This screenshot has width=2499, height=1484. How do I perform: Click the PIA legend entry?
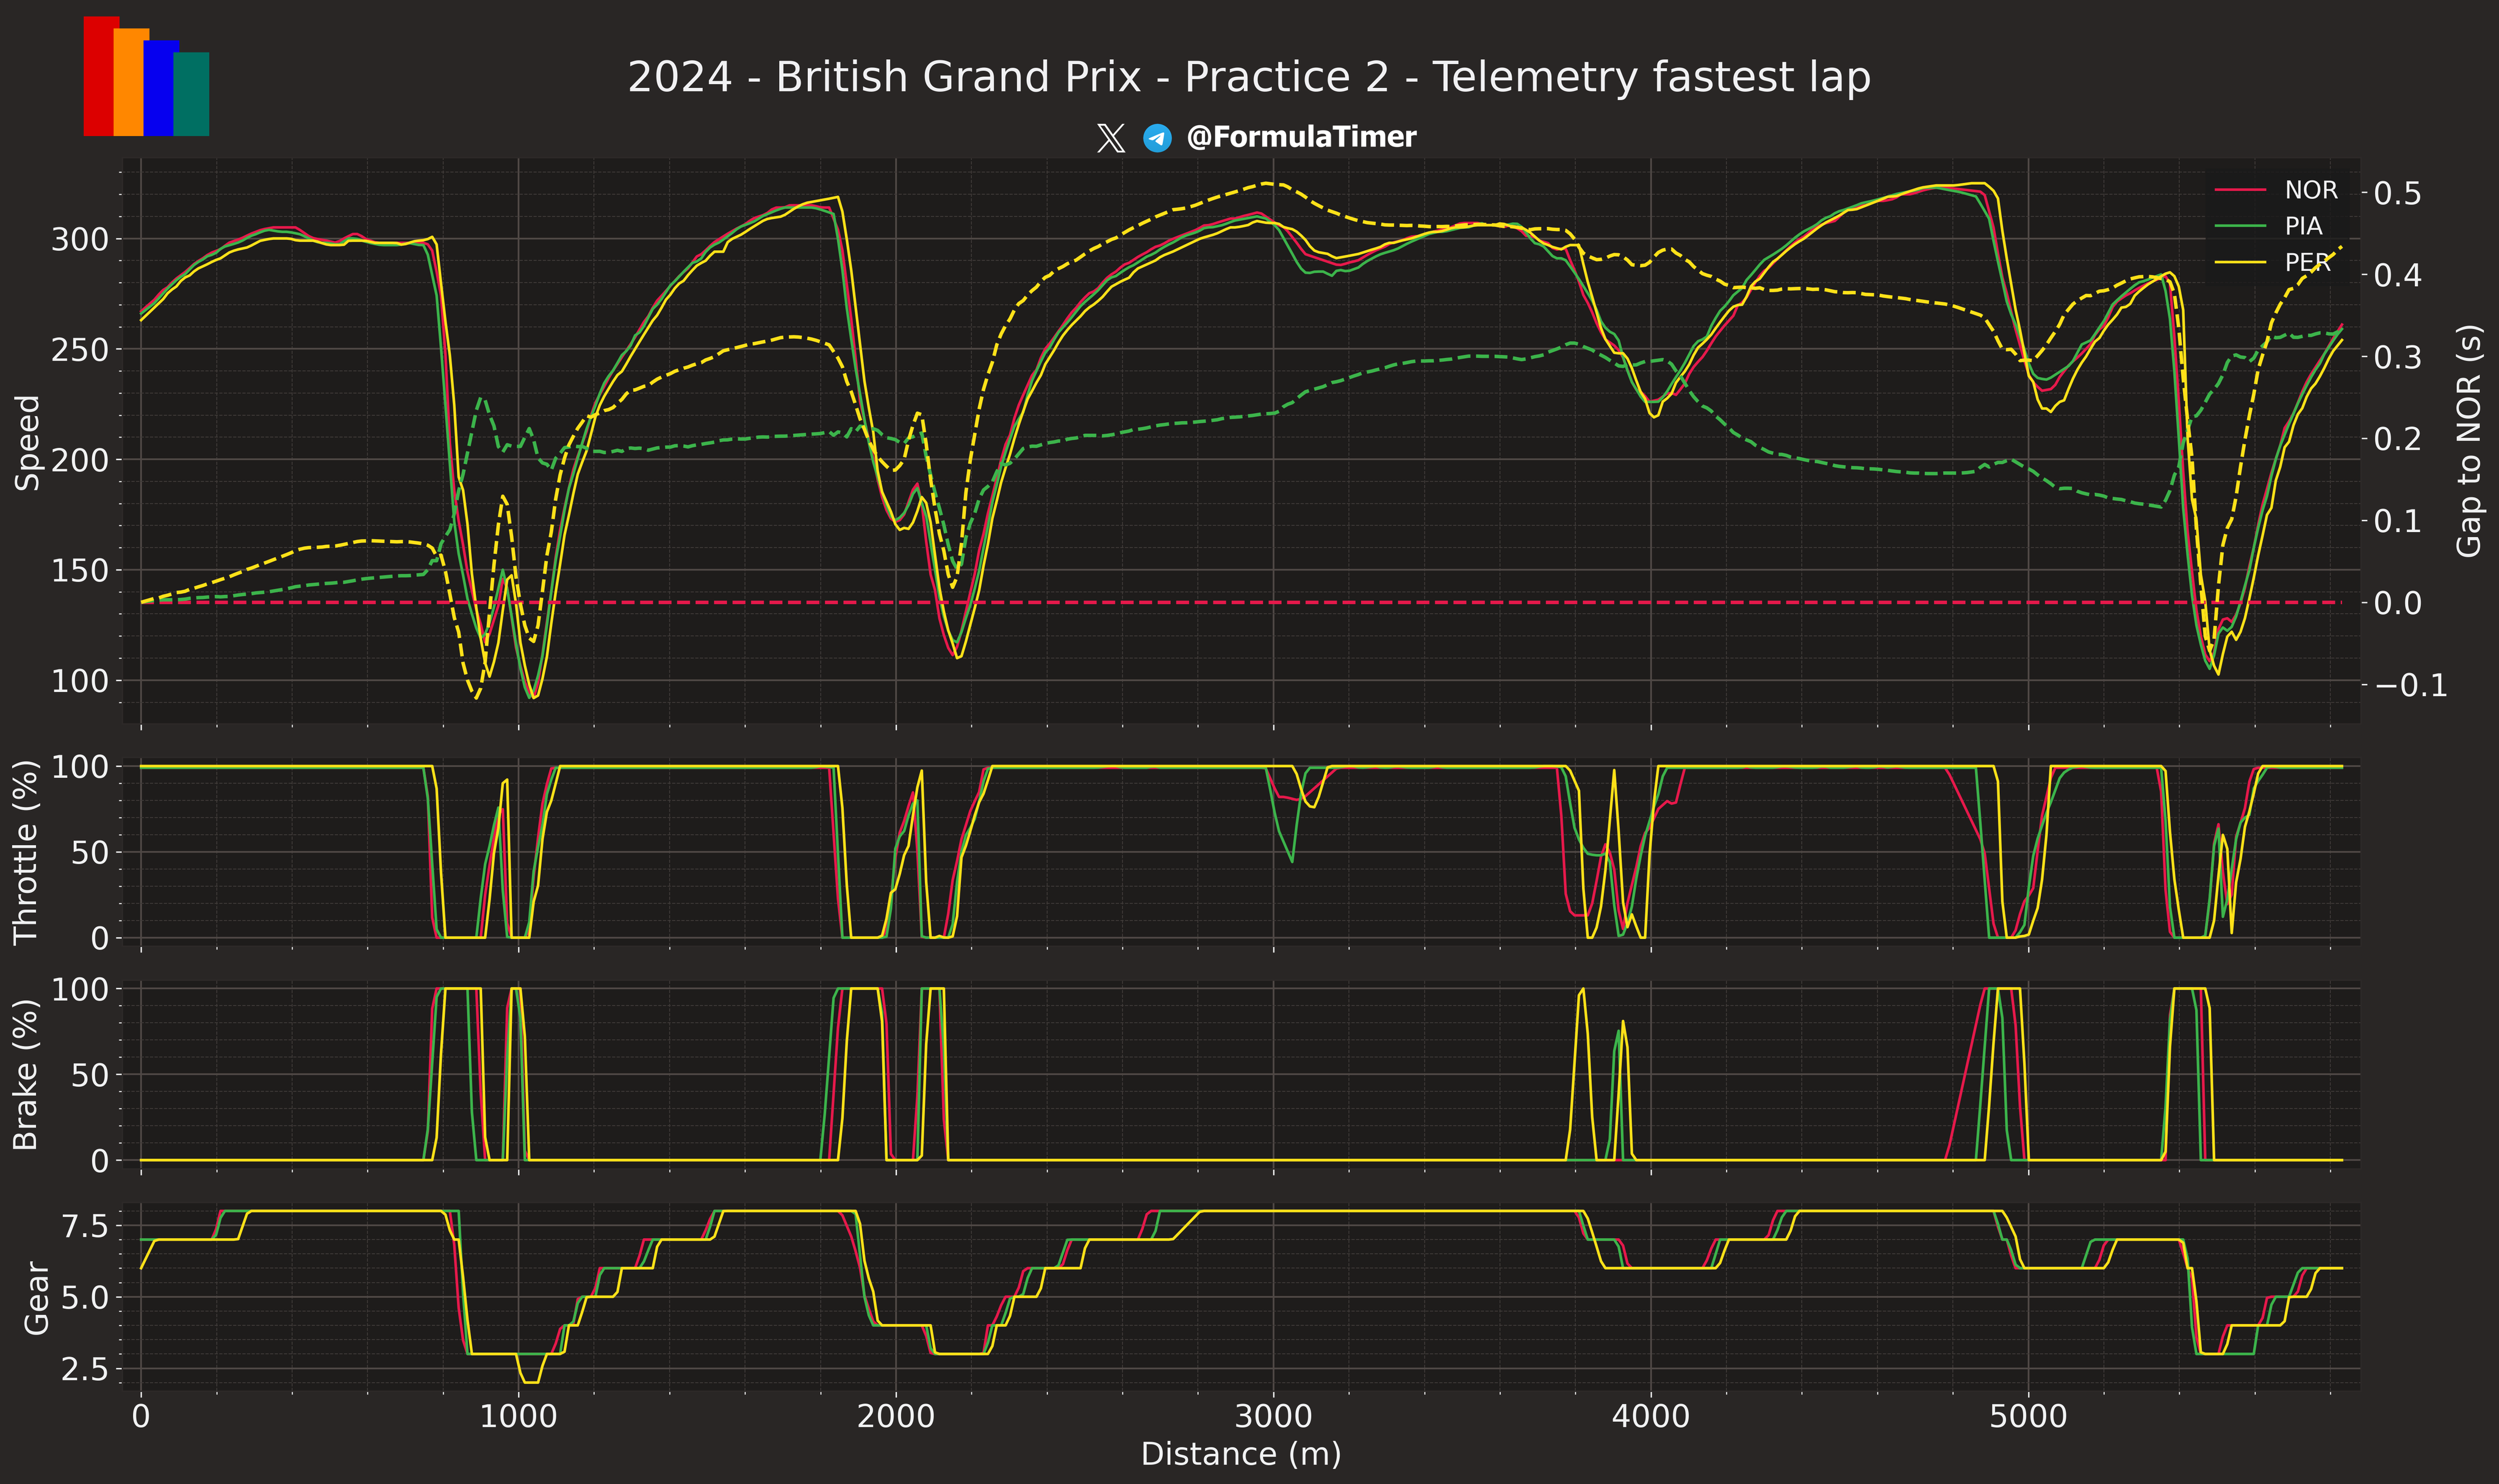point(2303,227)
